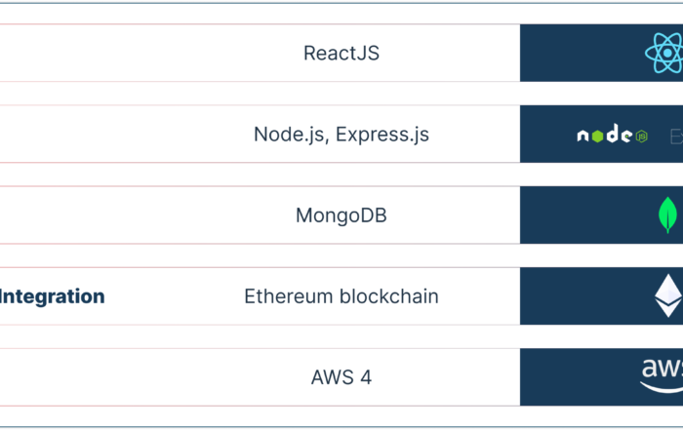Click the Node.js logo
683x430 pixels.
click(x=613, y=134)
